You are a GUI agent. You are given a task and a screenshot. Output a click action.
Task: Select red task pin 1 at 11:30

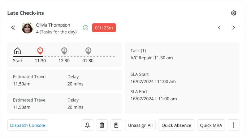point(40,51)
